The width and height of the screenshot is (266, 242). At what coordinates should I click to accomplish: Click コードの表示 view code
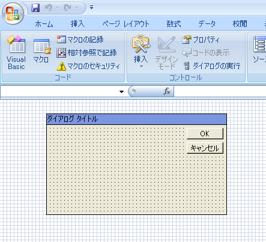pos(205,53)
